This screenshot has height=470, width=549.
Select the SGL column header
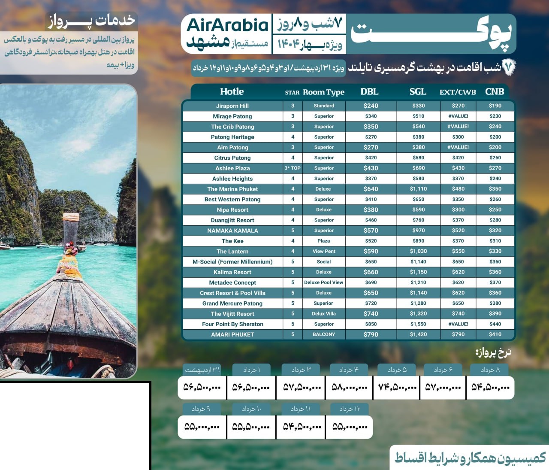[x=418, y=92]
